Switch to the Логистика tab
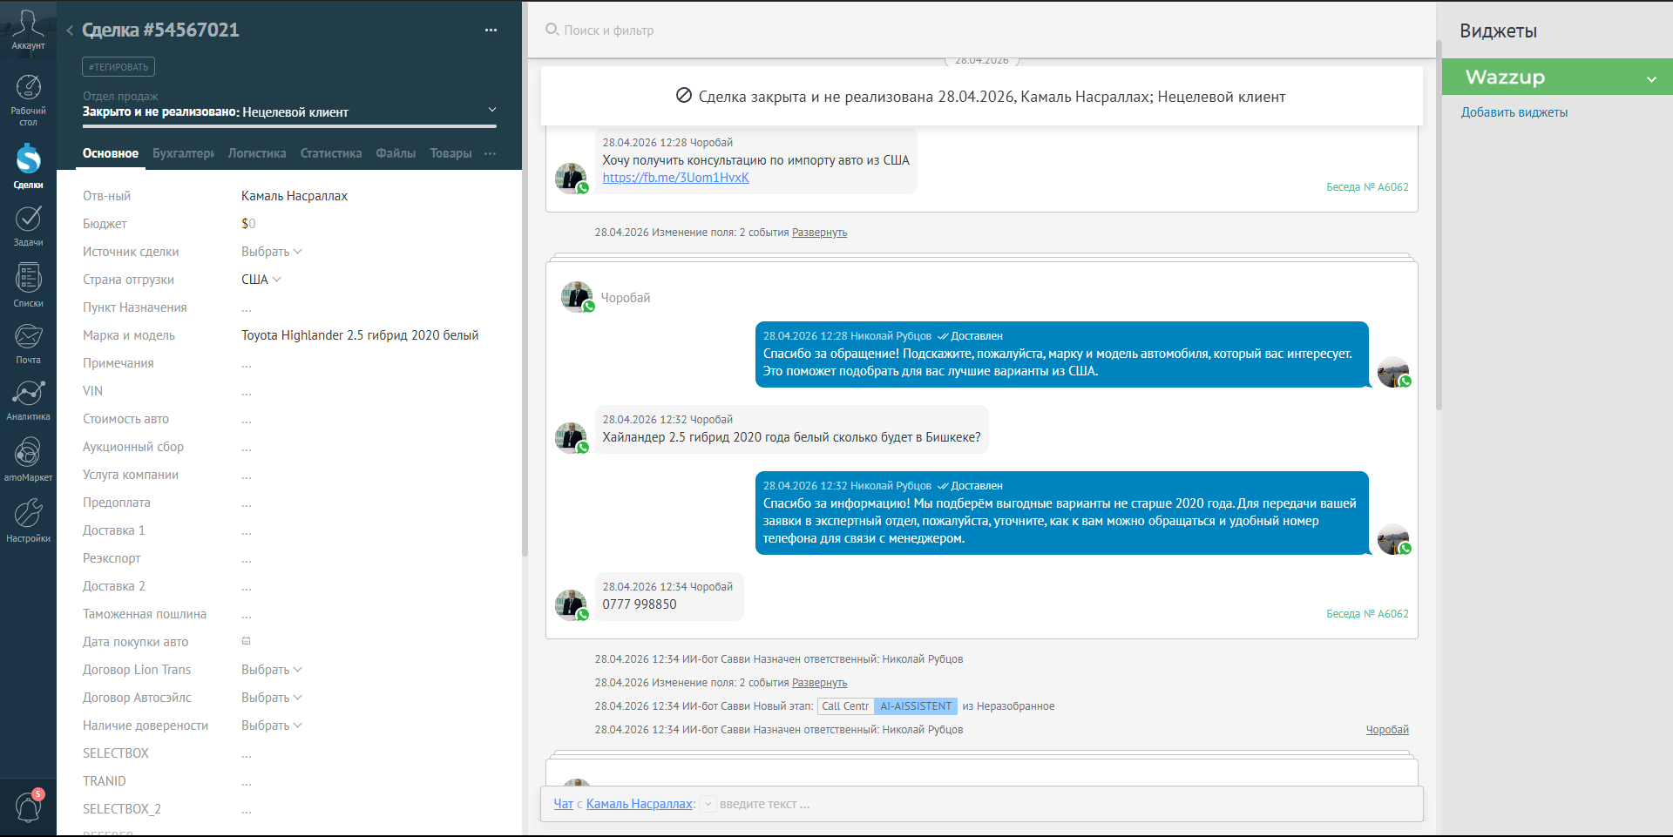Image resolution: width=1673 pixels, height=837 pixels. (257, 153)
